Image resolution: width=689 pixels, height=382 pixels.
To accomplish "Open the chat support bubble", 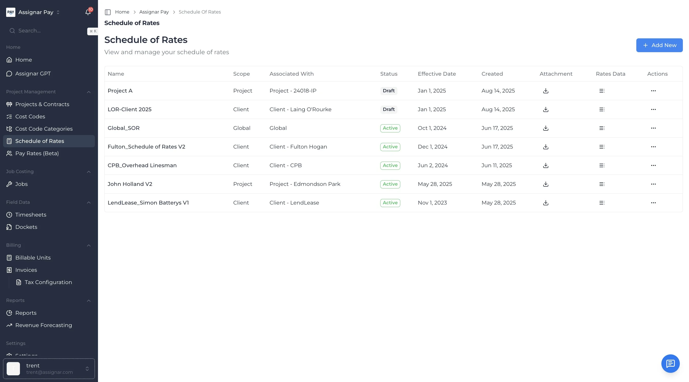I will (x=670, y=364).
